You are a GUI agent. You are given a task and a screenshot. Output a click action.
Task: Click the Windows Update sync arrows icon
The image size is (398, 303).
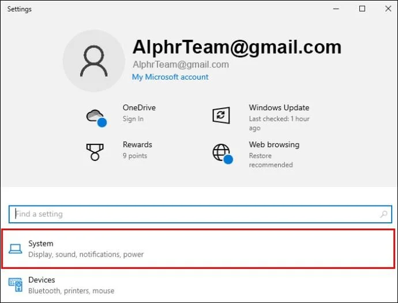[x=221, y=115]
